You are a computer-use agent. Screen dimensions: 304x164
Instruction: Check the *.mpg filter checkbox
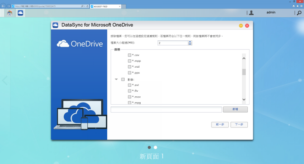pos(130,103)
